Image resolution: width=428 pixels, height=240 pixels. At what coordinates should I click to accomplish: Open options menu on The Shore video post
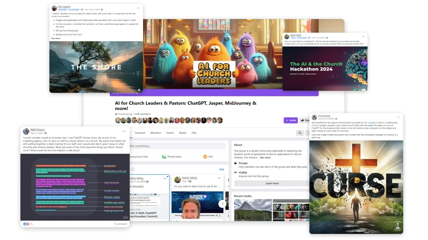coord(138,8)
